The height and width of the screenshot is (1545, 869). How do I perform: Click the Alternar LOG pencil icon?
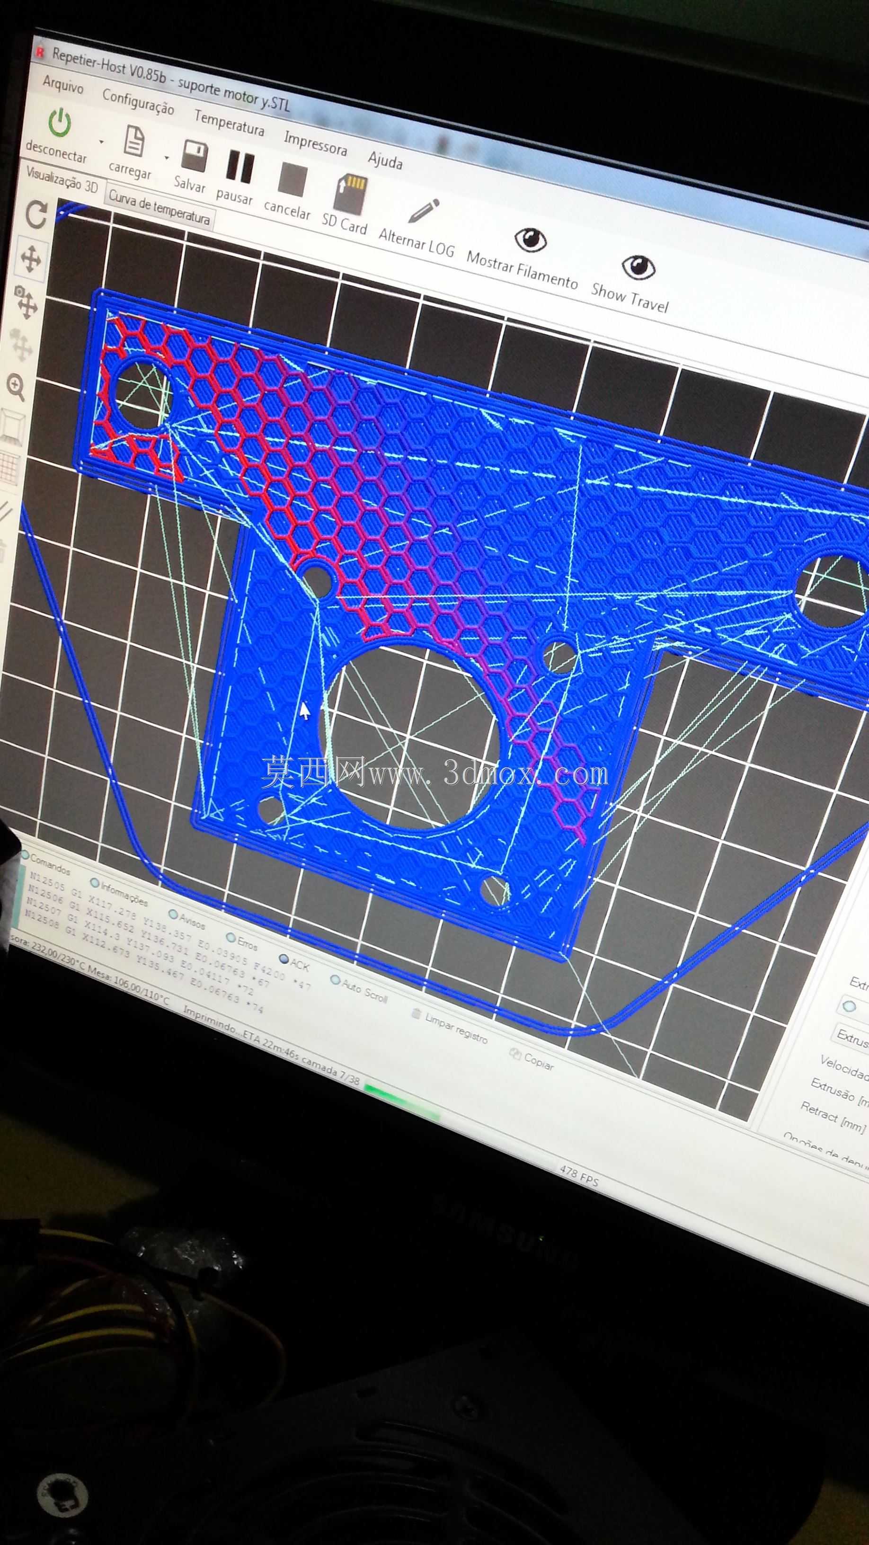tap(424, 211)
